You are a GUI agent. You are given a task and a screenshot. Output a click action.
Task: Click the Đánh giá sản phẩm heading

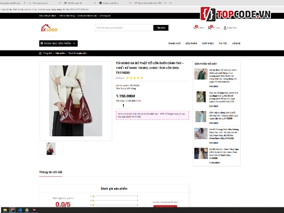114,189
